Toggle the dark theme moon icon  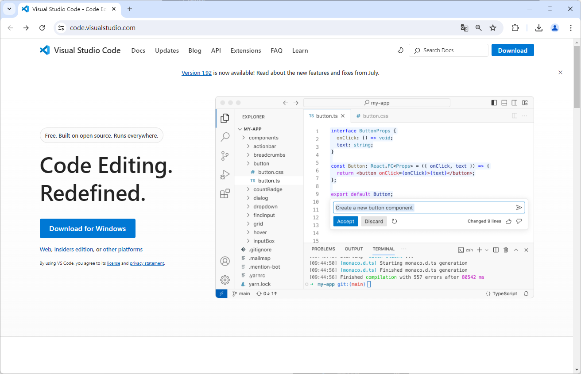point(400,50)
